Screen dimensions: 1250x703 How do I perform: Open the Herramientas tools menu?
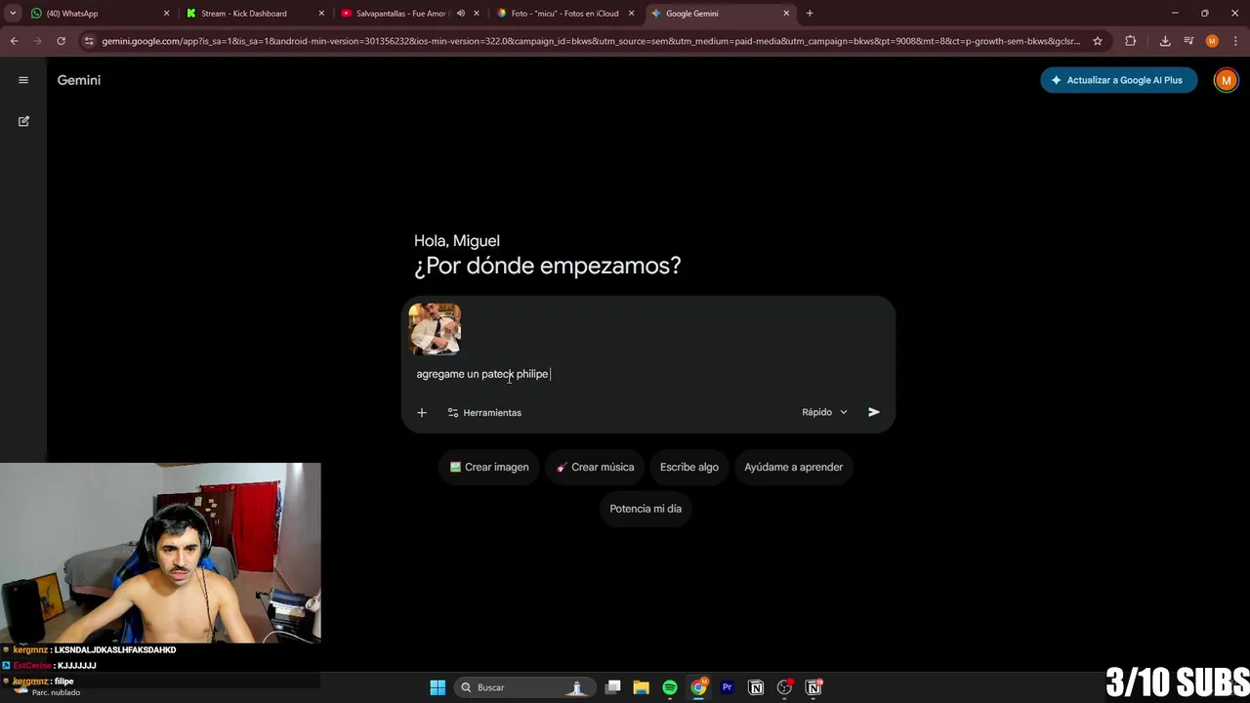(x=484, y=412)
